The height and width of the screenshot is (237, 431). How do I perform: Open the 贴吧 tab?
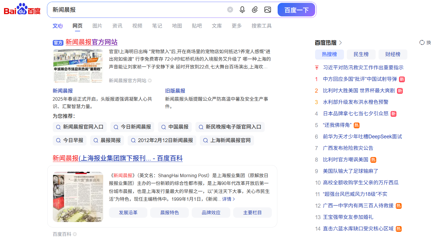click(197, 26)
